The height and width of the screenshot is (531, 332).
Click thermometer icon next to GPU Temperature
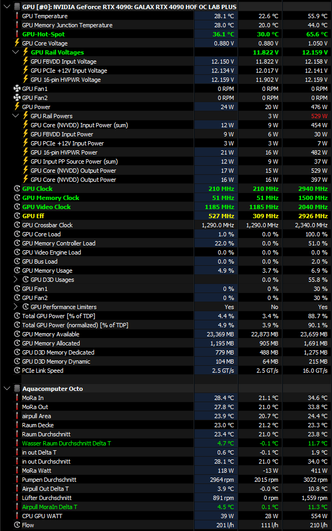pos(17,16)
